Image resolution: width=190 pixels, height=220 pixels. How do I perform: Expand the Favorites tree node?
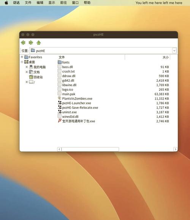(x=22, y=57)
